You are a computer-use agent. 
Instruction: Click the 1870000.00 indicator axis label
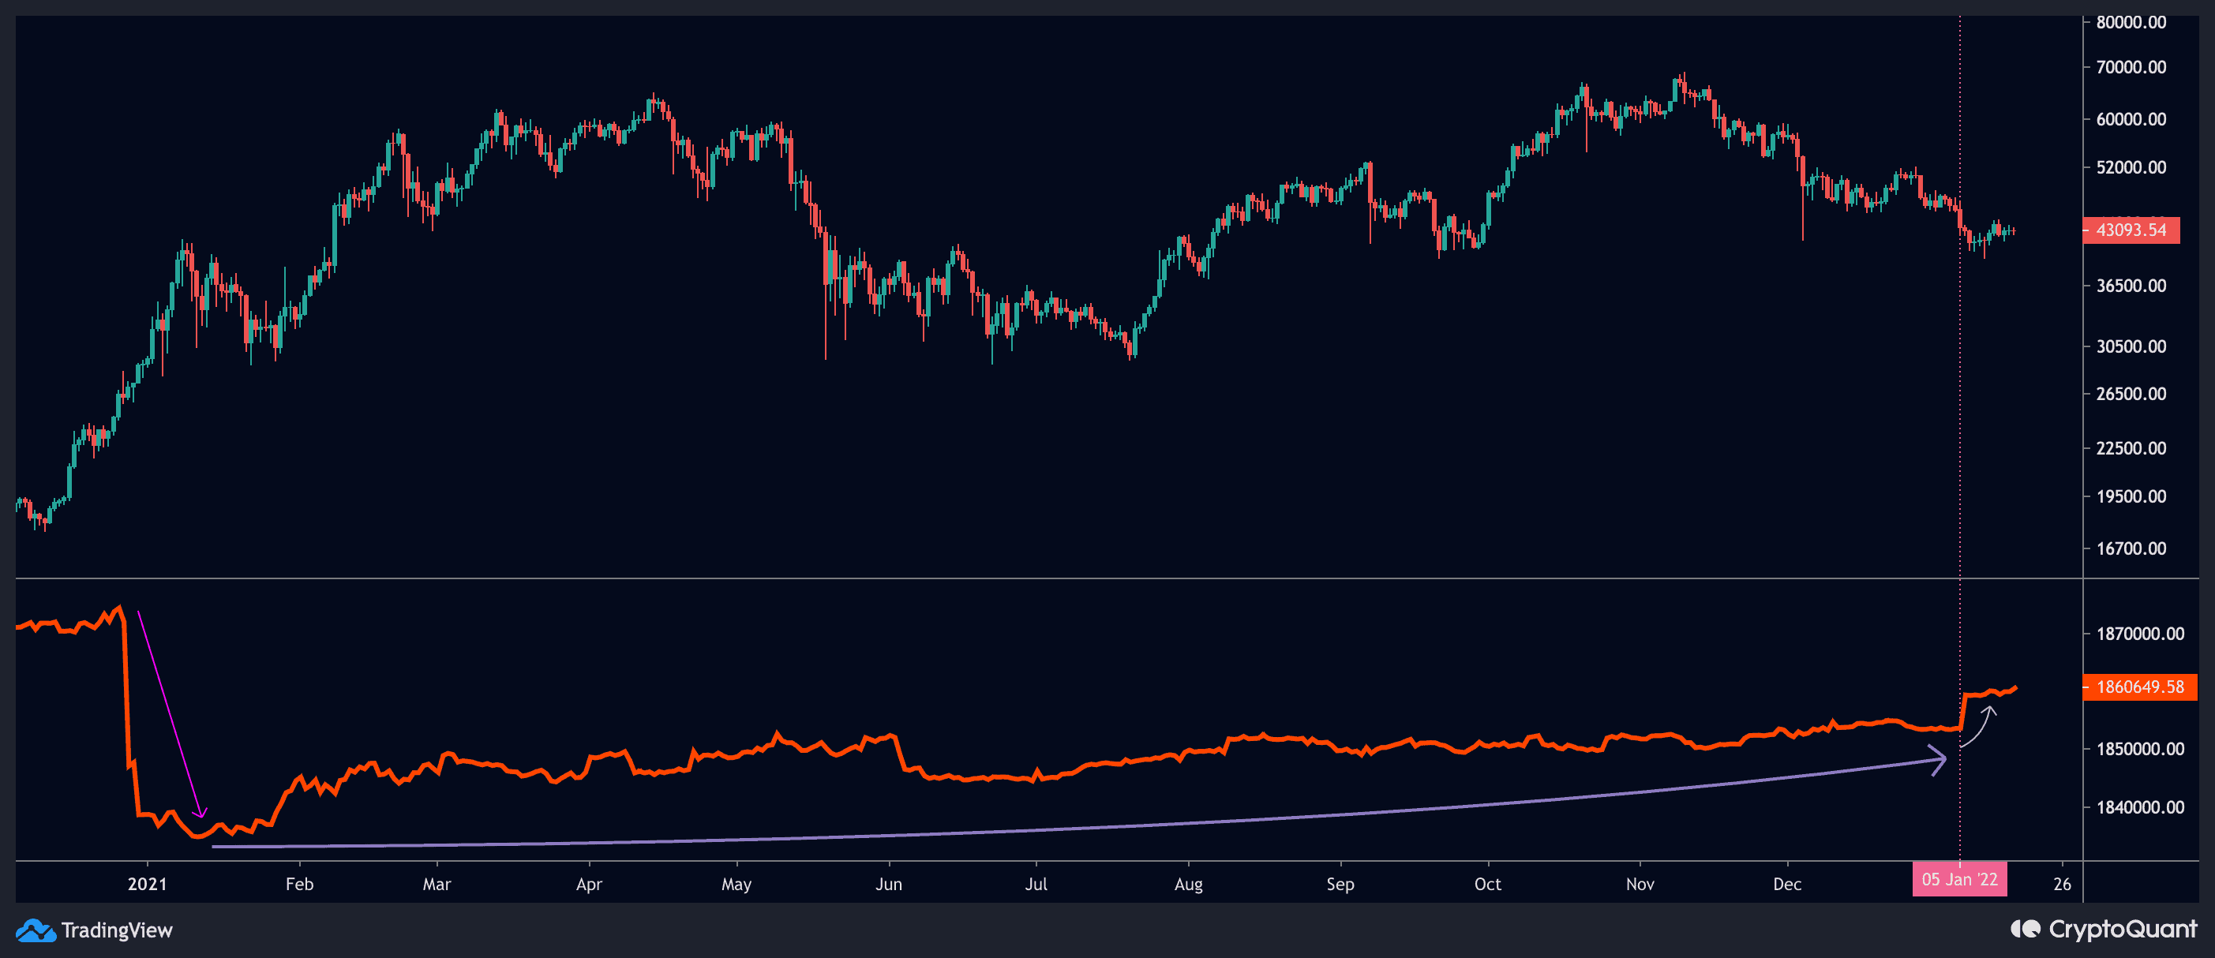point(2139,634)
